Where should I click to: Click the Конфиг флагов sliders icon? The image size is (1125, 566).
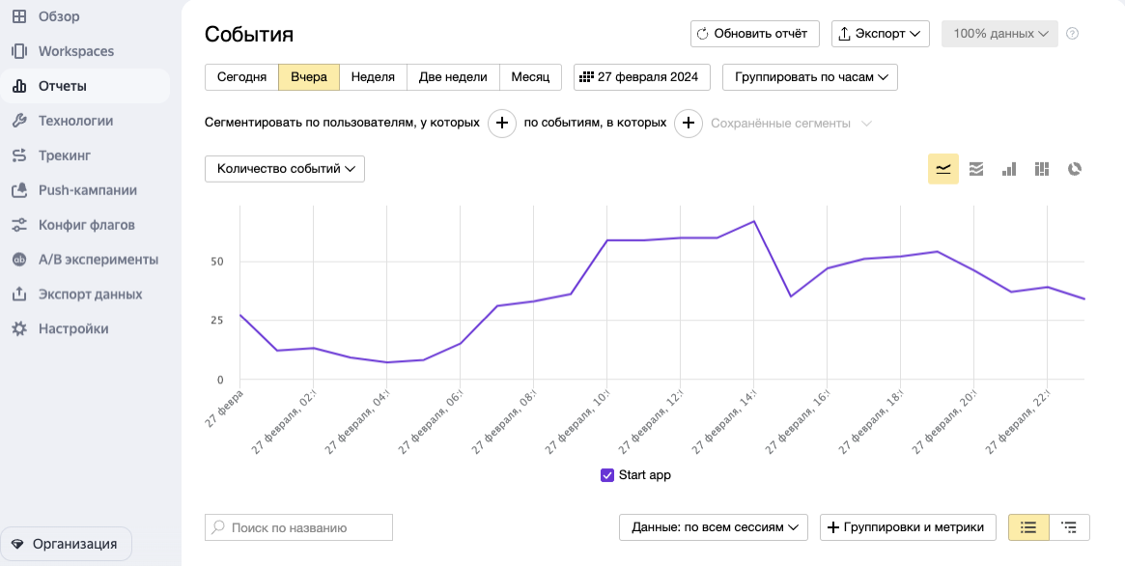pyautogui.click(x=19, y=224)
